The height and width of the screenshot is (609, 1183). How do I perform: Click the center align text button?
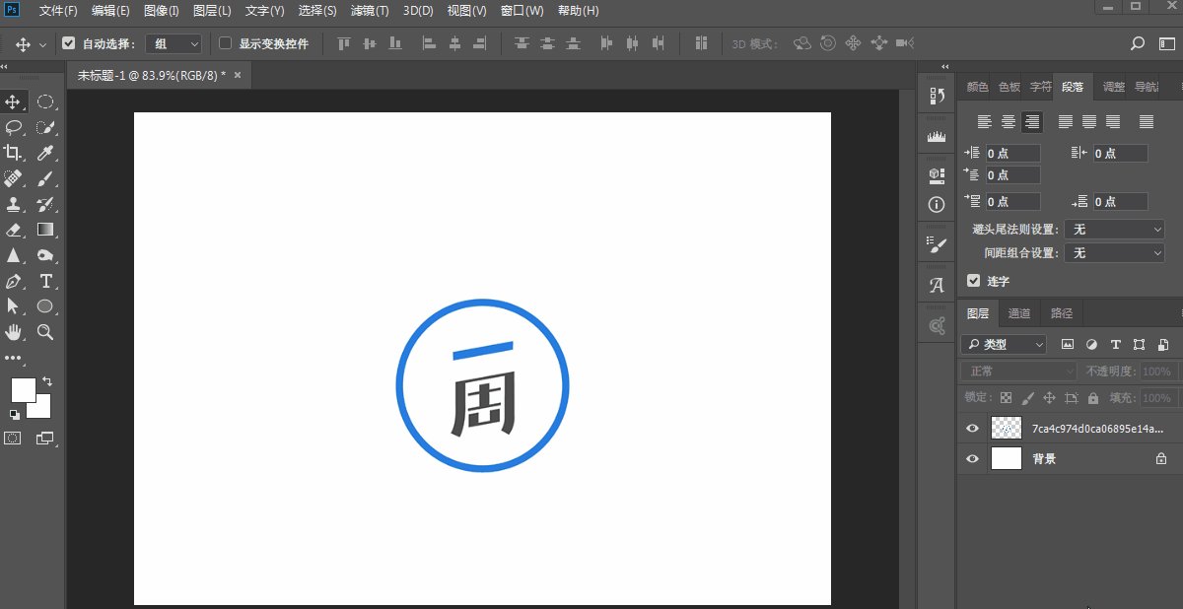coord(1009,122)
